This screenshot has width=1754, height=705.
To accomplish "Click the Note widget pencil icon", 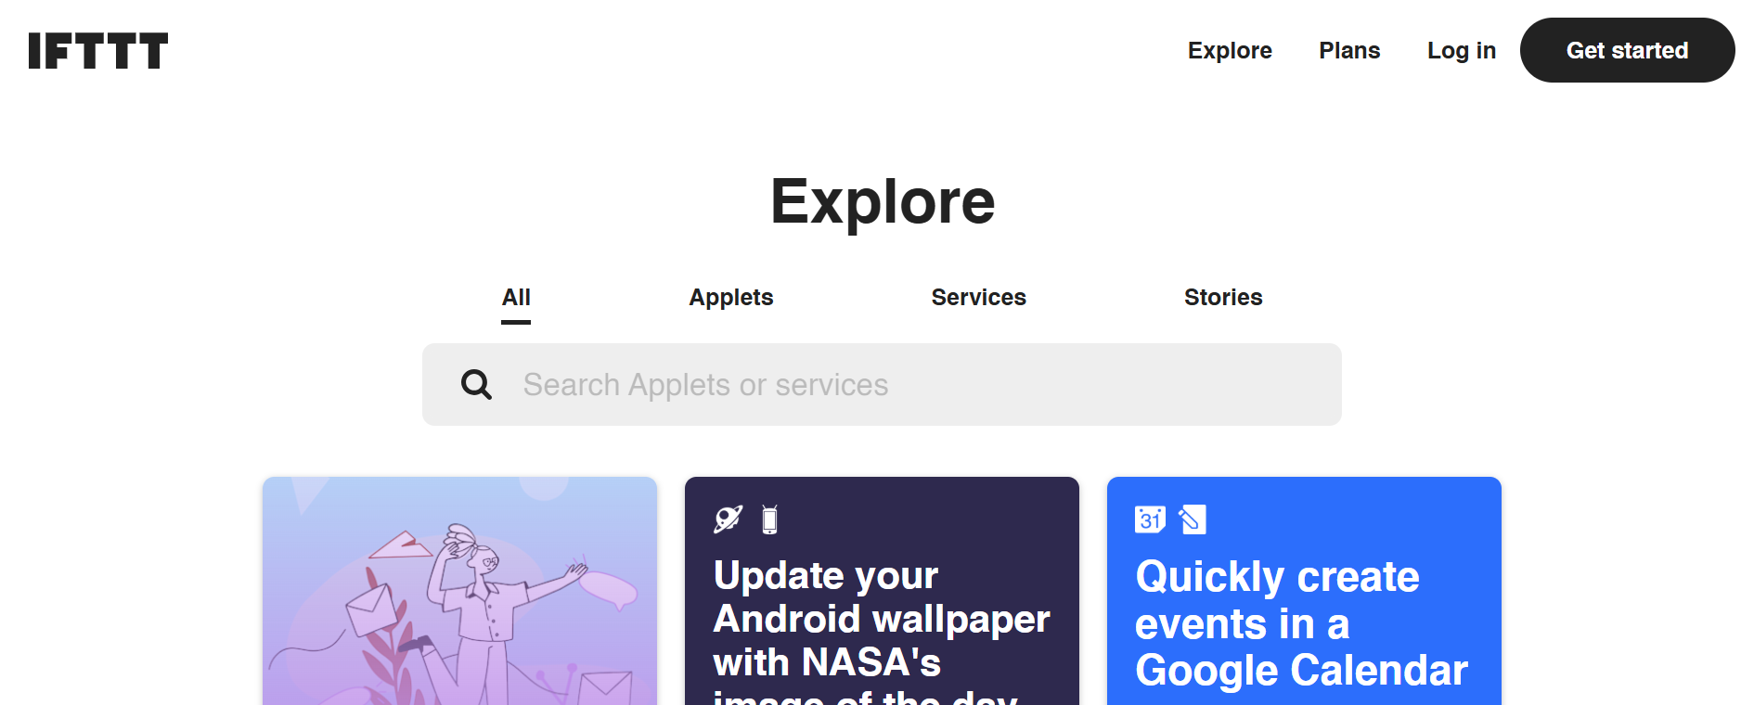I will point(1193,519).
